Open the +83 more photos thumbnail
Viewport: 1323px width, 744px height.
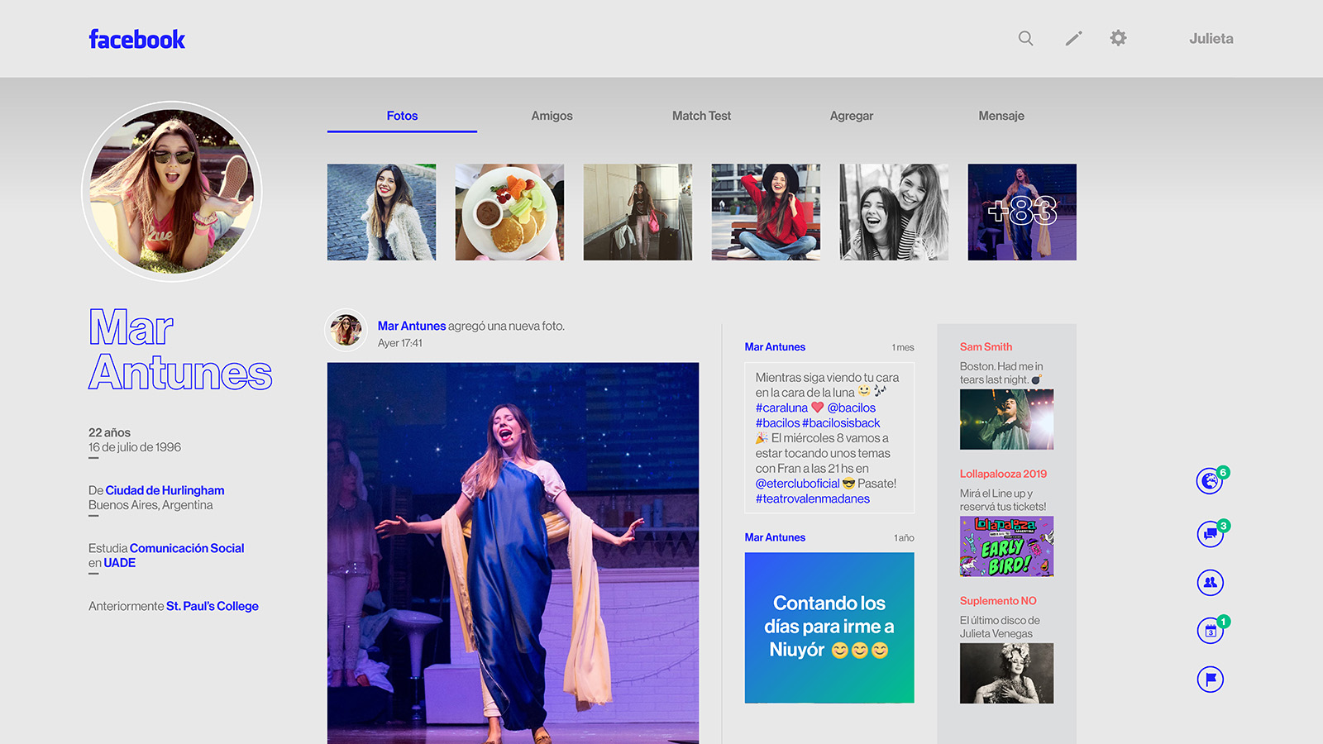[1022, 212]
